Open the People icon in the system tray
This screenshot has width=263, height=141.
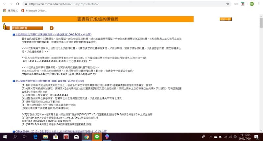(203, 137)
